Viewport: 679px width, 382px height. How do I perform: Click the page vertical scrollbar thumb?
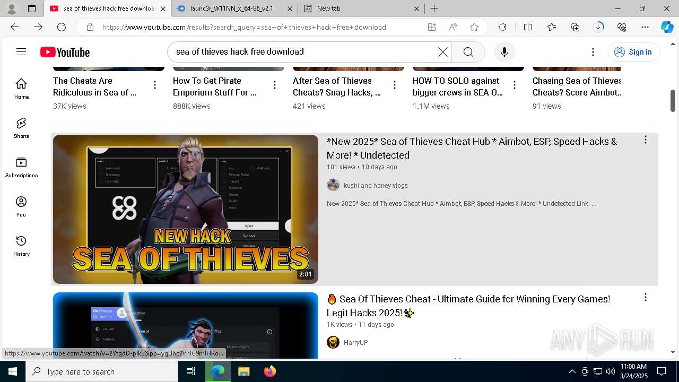point(673,101)
